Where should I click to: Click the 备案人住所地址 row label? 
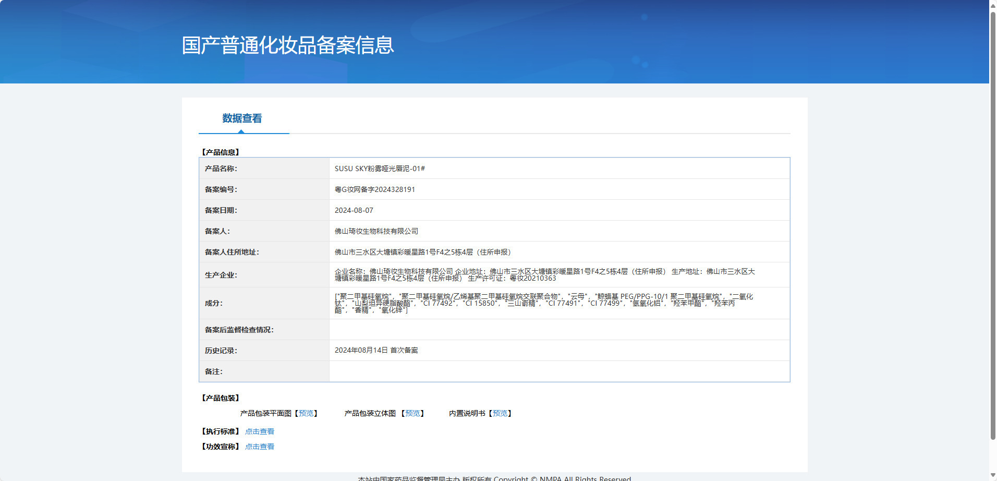(232, 252)
